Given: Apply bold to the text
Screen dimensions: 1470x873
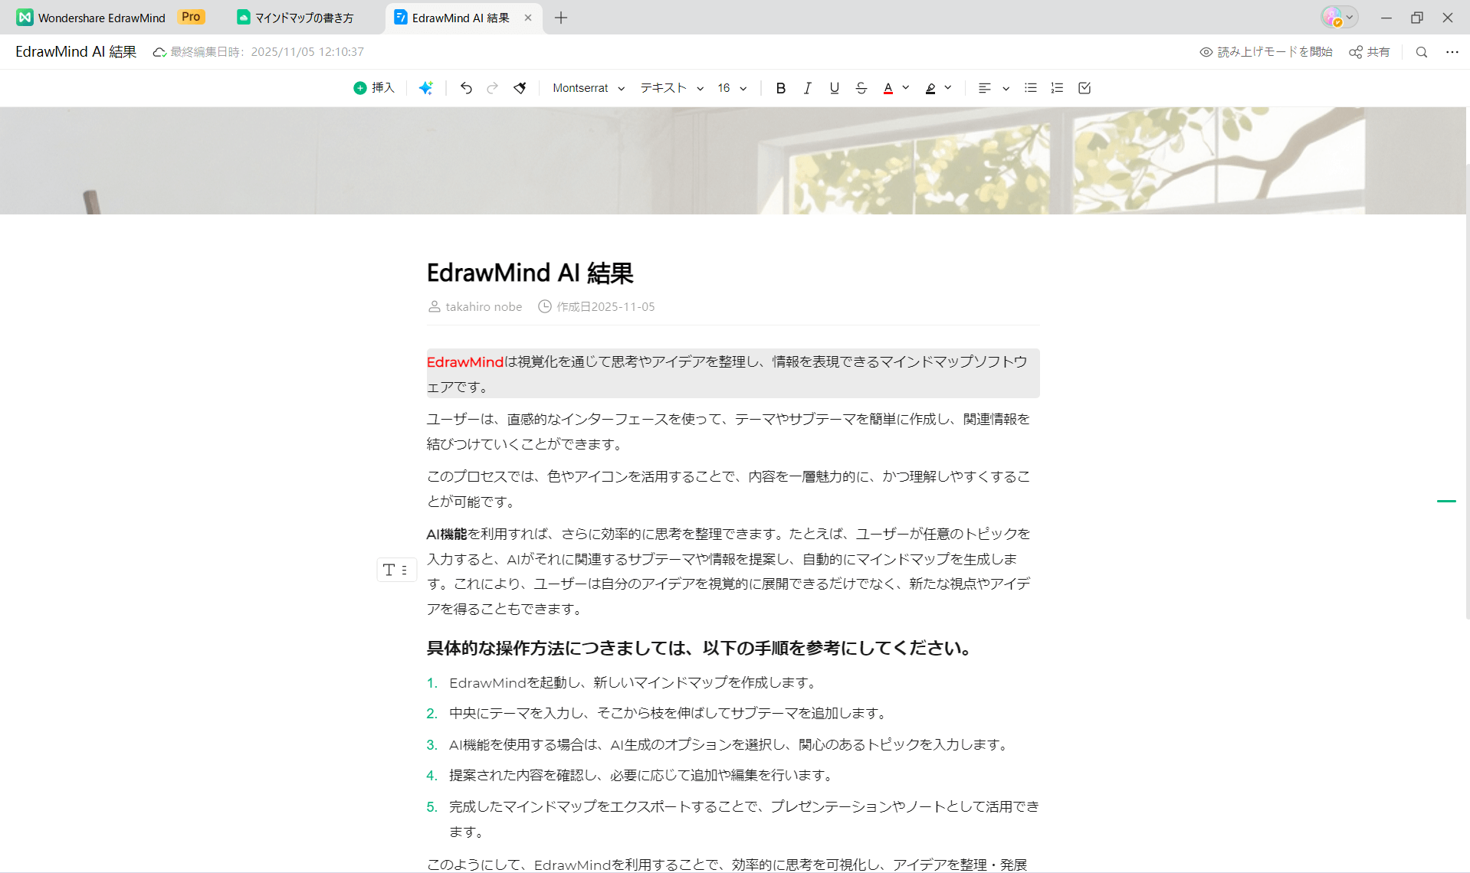Looking at the screenshot, I should pos(780,87).
